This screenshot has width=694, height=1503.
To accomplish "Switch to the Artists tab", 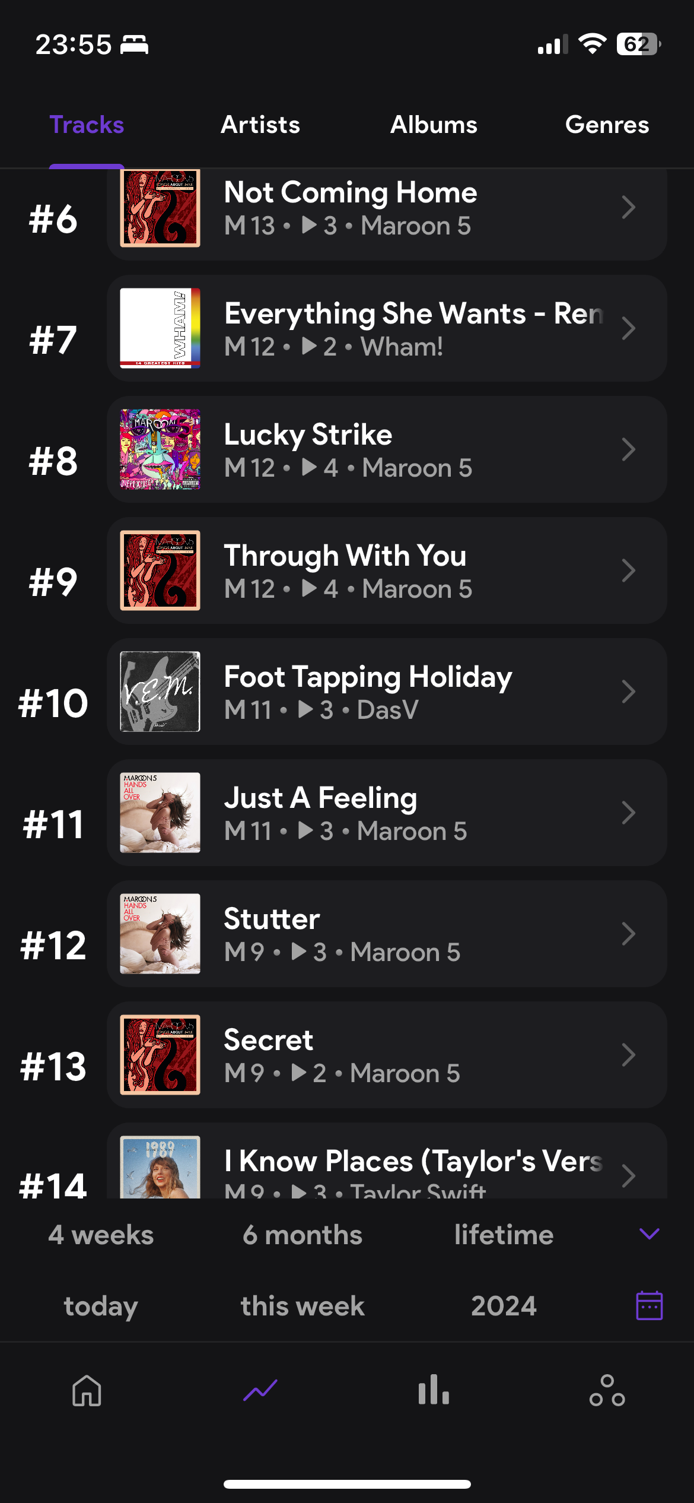I will 260,125.
